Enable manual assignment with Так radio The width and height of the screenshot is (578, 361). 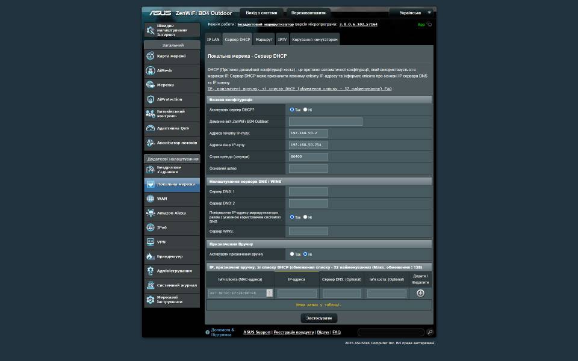(292, 254)
